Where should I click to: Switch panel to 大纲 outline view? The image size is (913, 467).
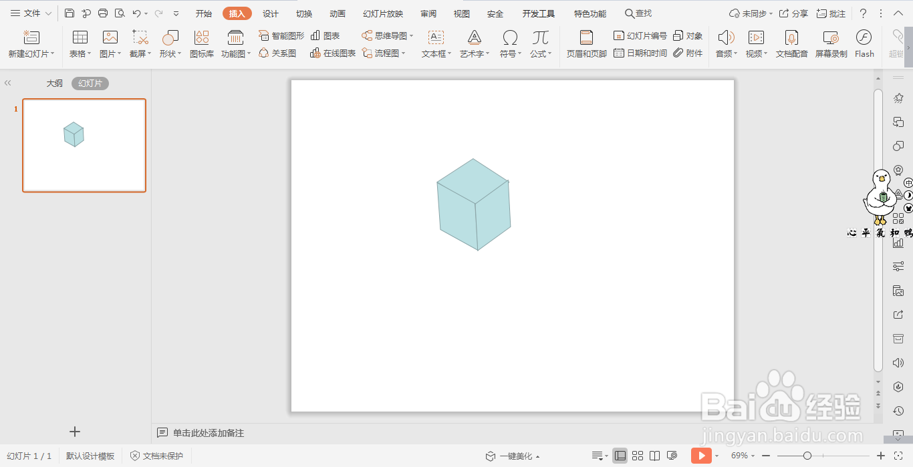pos(55,84)
